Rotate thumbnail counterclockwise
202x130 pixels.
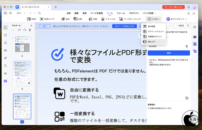tap(20, 30)
